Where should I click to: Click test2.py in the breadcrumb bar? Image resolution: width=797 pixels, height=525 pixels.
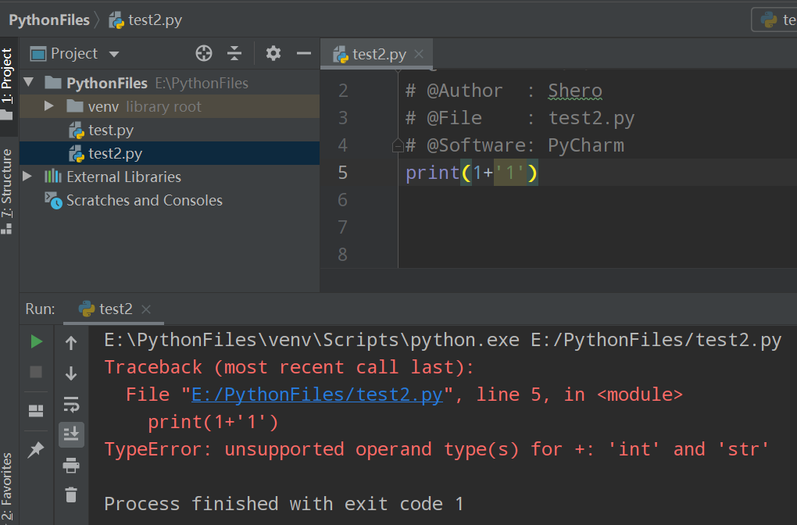[x=145, y=20]
